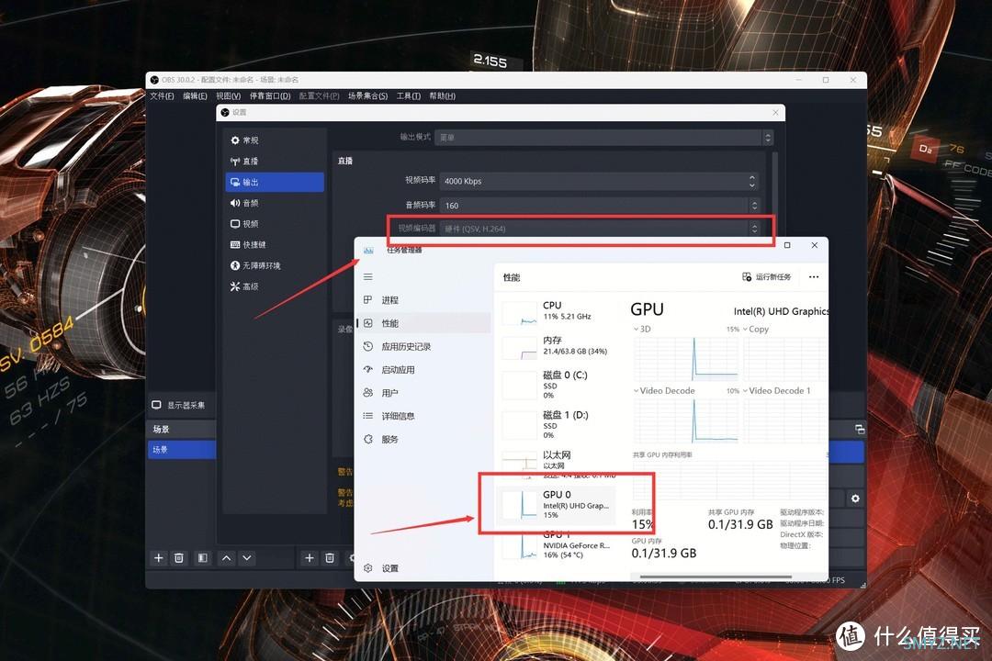
Task: Open the 工具(T) menu in OBS
Action: tap(409, 96)
